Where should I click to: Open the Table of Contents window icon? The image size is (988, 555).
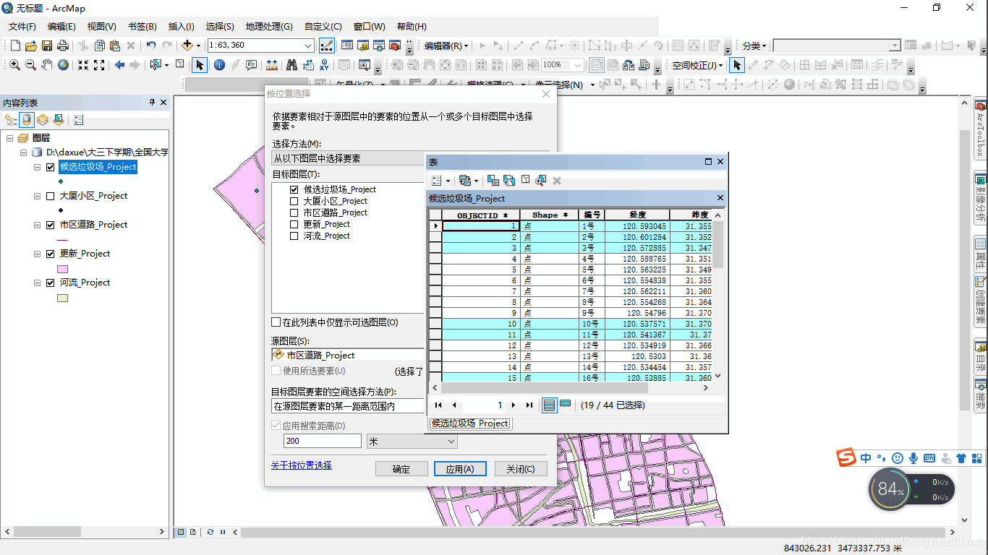[x=347, y=46]
